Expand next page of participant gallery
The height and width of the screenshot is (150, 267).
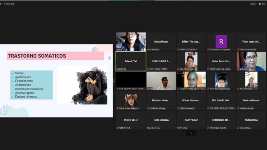tap(191, 133)
